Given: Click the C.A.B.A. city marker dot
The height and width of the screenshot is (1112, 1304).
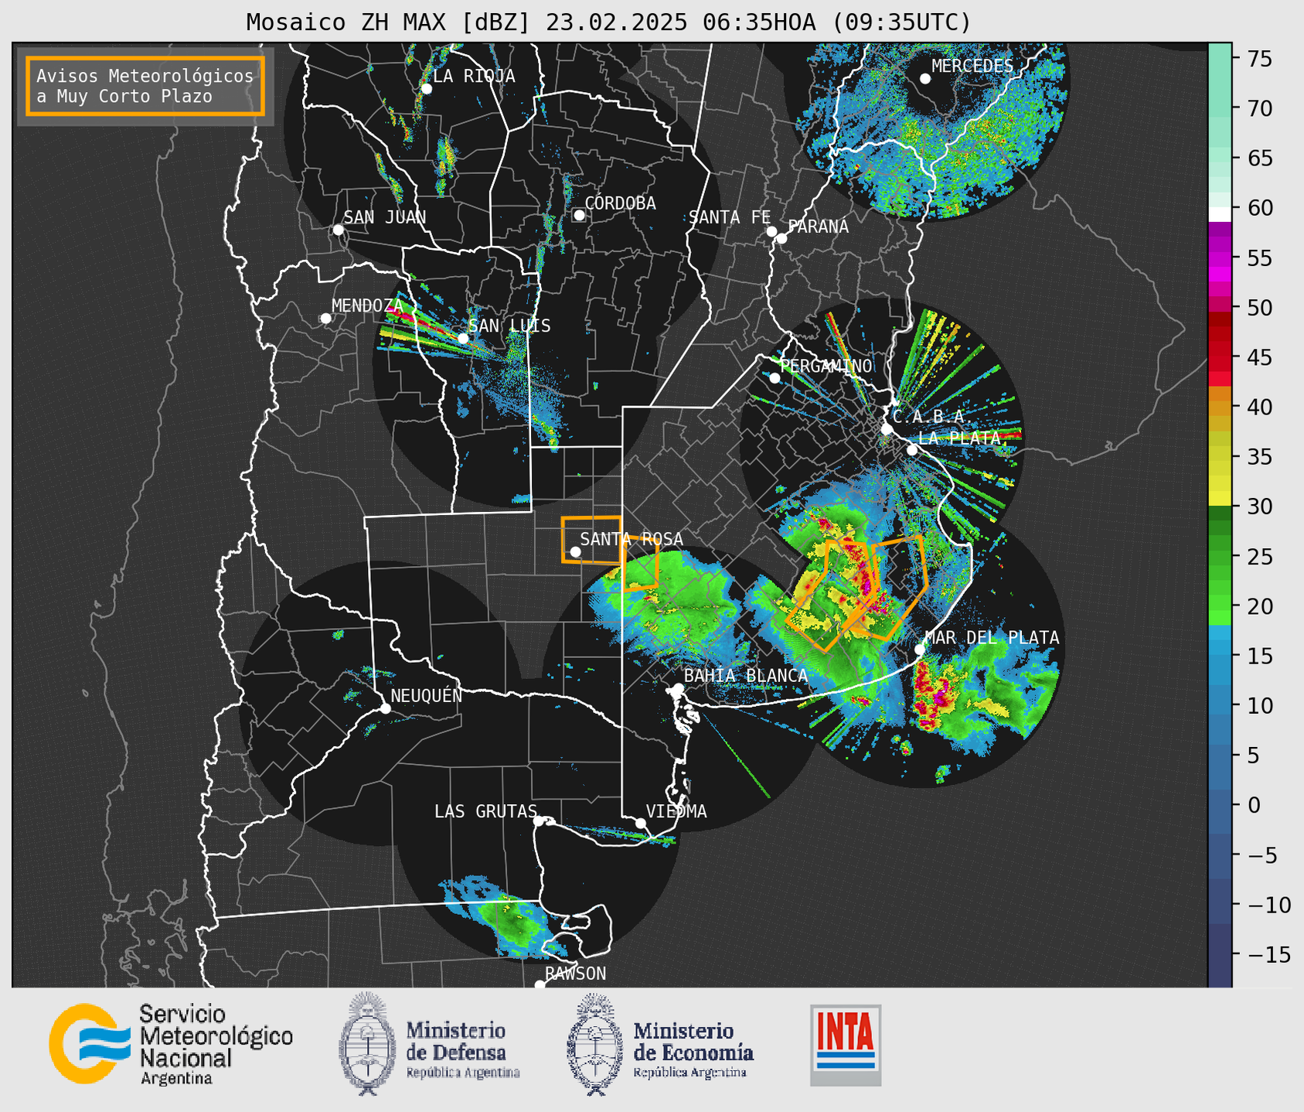Looking at the screenshot, I should (887, 429).
